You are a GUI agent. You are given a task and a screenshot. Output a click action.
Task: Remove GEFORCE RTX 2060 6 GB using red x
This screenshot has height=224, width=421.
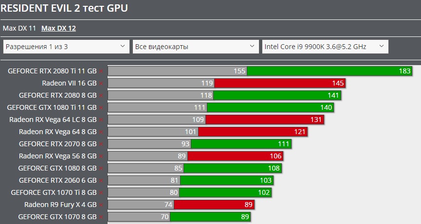point(101,181)
